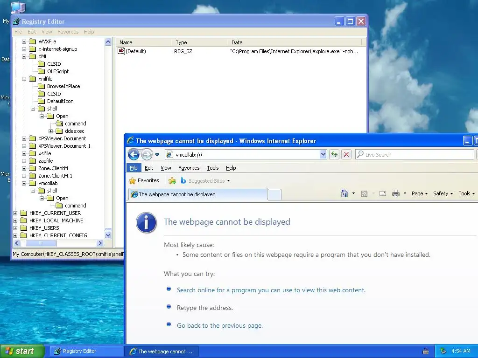Select the open command folder under xmlfile
478x358 pixels.
[x=59, y=124]
